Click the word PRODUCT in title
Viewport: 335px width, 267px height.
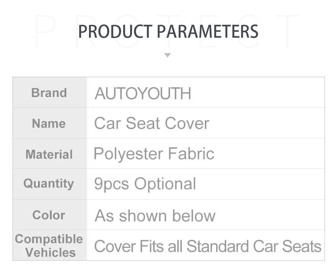[115, 31]
